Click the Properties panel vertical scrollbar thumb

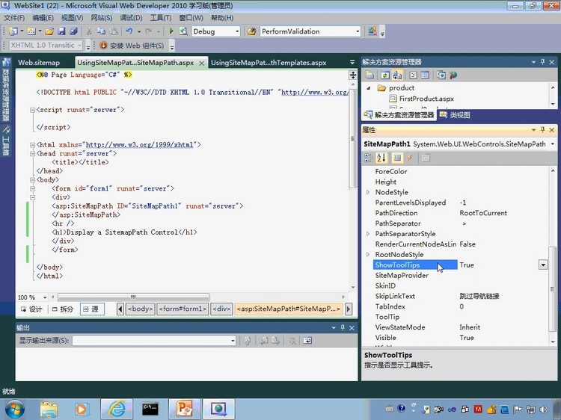553,288
